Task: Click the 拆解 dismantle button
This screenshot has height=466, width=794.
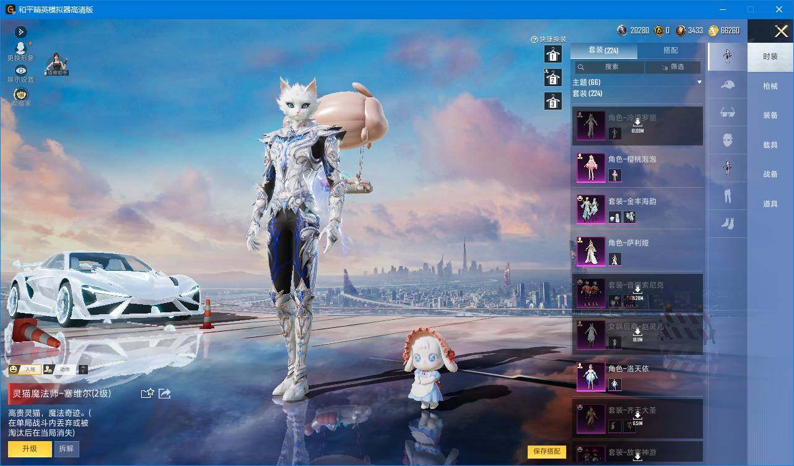Action: [x=67, y=449]
